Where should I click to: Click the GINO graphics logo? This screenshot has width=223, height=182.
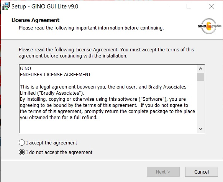[209, 26]
